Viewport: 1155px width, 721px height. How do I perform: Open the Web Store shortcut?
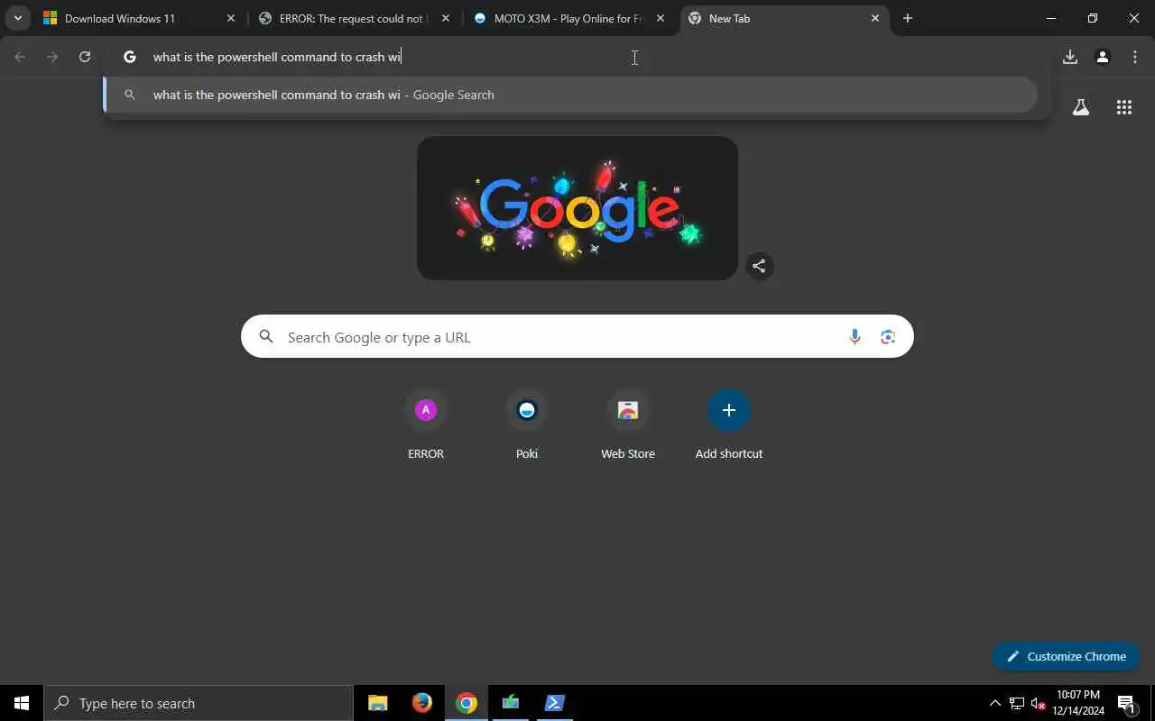628,425
